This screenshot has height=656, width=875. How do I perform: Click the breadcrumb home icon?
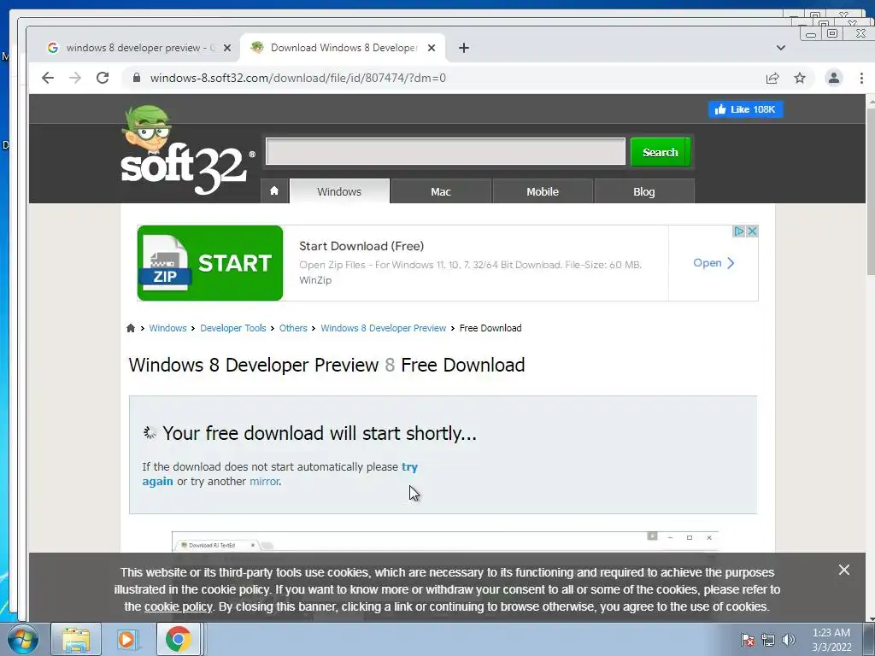(x=131, y=328)
